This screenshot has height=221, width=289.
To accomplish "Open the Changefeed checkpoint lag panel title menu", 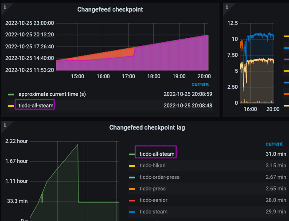I will (x=147, y=127).
